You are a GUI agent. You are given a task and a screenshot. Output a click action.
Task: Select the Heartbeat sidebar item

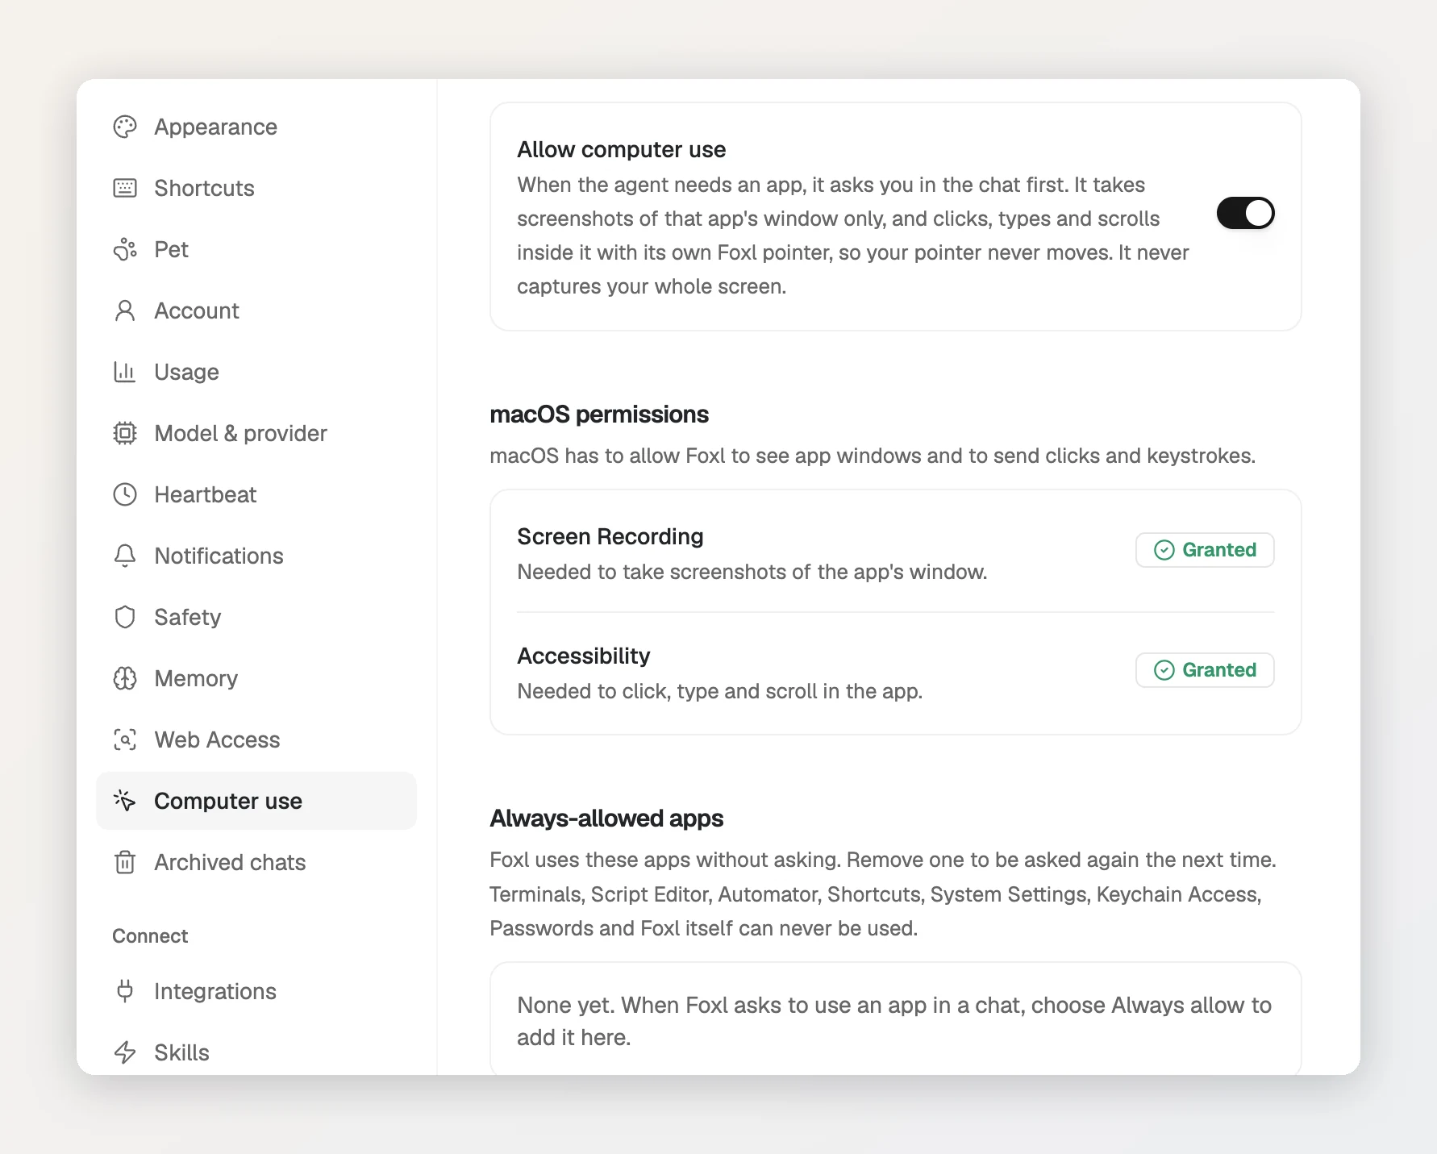(x=256, y=494)
